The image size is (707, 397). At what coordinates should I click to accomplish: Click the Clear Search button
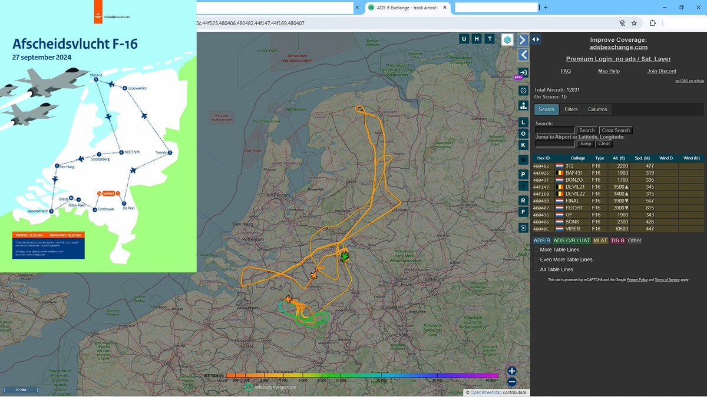pyautogui.click(x=616, y=130)
